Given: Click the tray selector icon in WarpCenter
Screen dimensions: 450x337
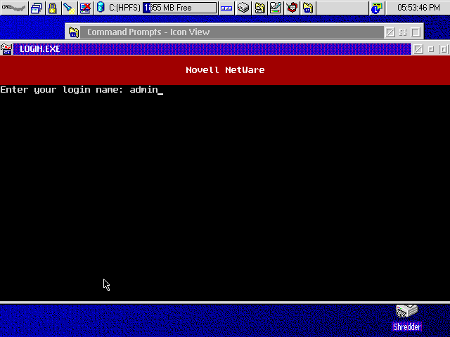Looking at the screenshot, I should (226, 8).
